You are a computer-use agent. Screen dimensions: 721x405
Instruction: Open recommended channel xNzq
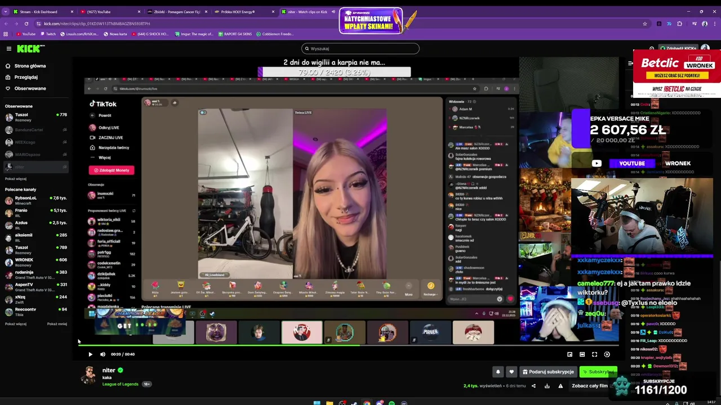click(35, 299)
